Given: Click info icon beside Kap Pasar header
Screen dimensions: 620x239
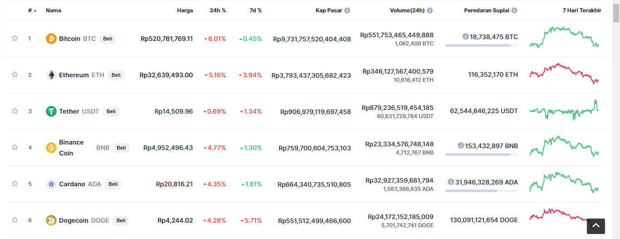Looking at the screenshot, I should tap(347, 10).
